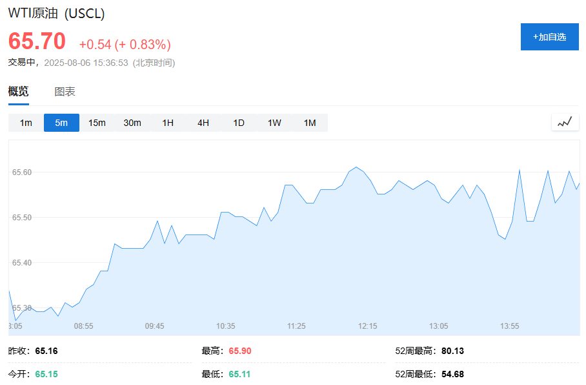586x385 pixels.
Task: Set chart interval to 1H
Action: pos(168,123)
